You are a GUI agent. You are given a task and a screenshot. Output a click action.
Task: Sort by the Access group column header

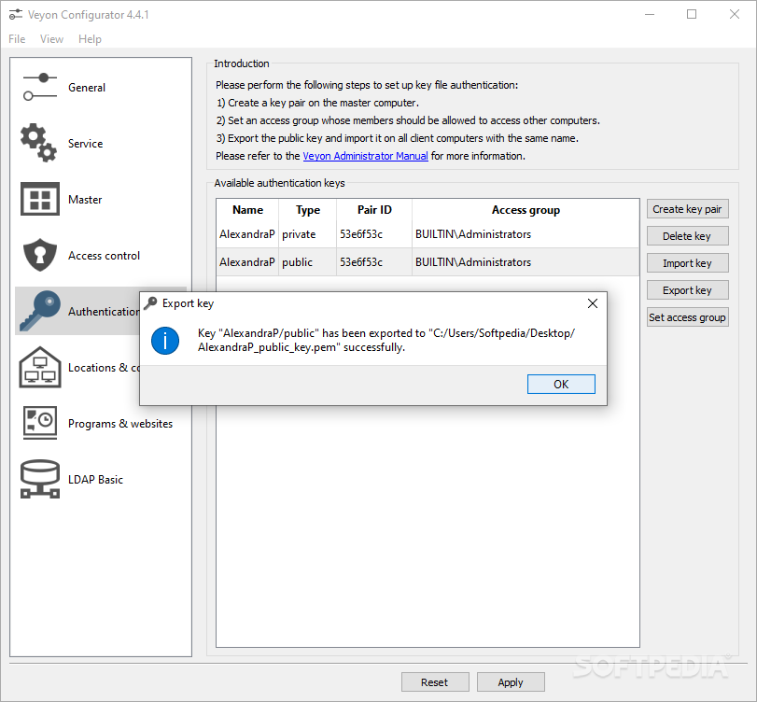click(x=526, y=210)
